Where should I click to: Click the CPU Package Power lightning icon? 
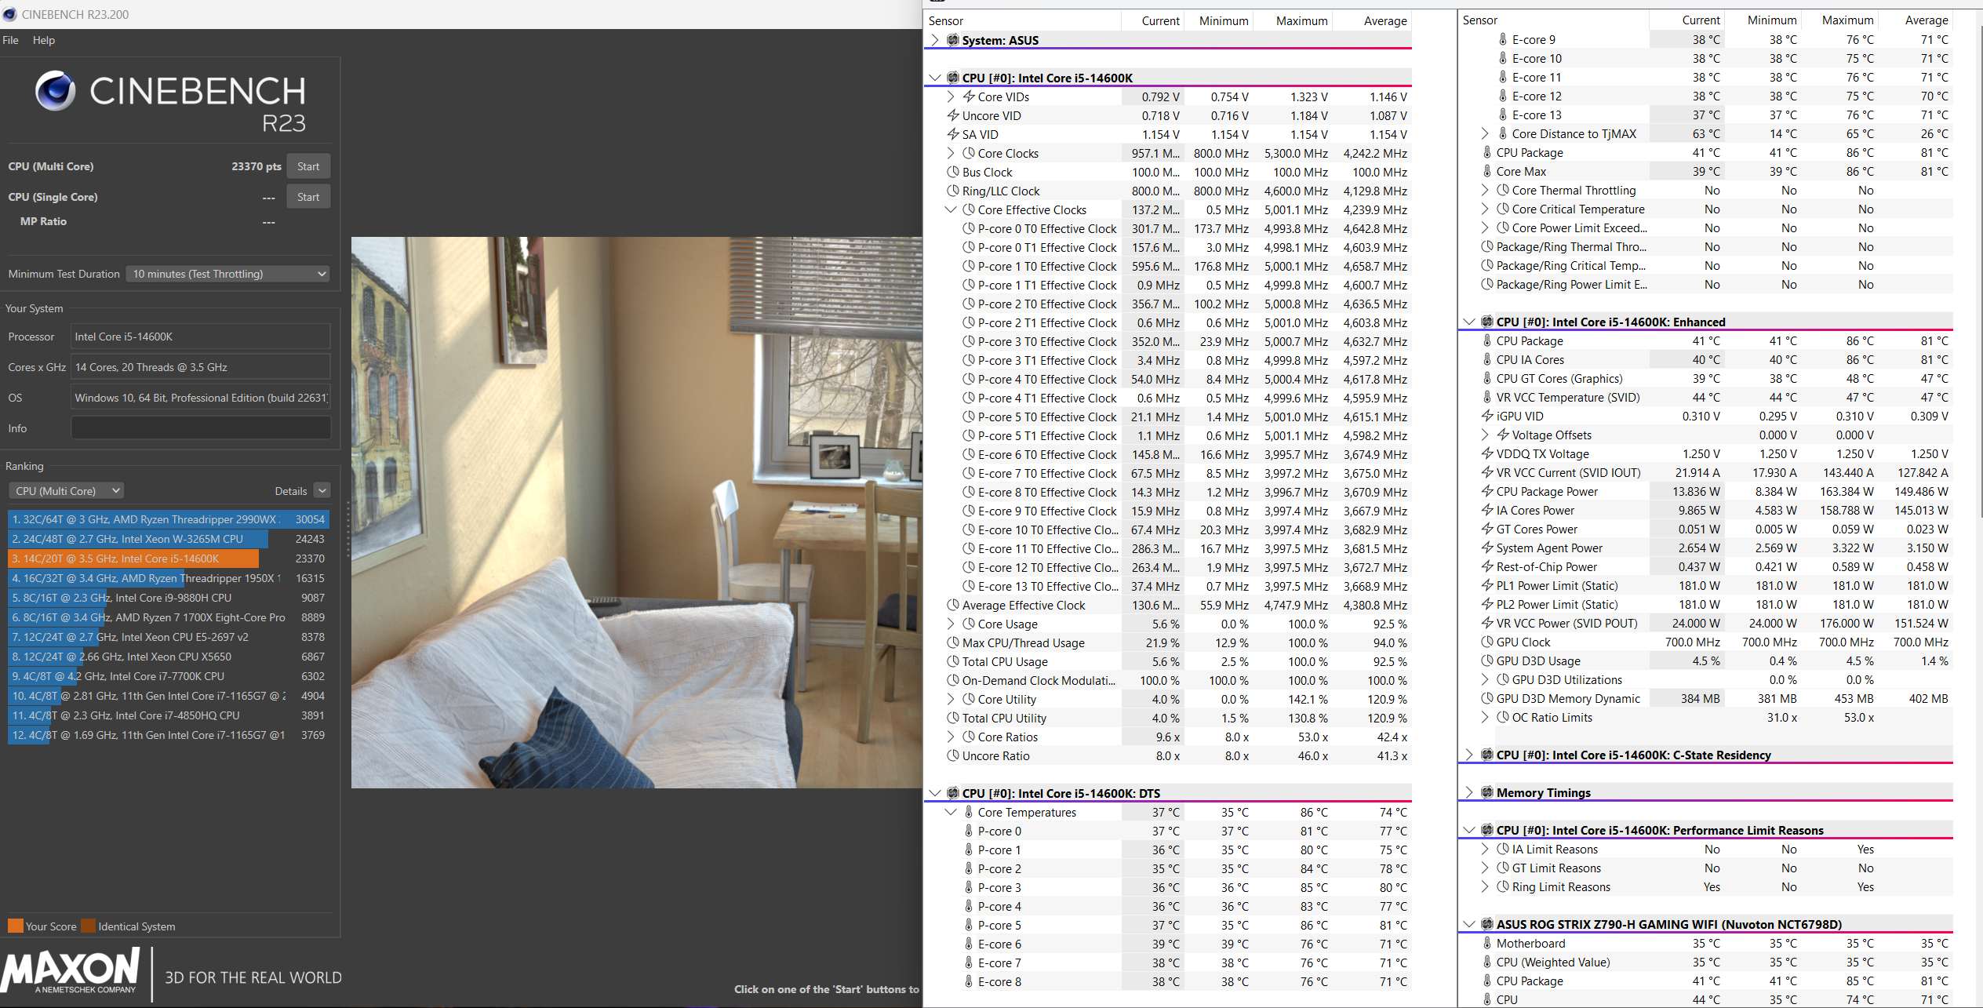click(1487, 491)
